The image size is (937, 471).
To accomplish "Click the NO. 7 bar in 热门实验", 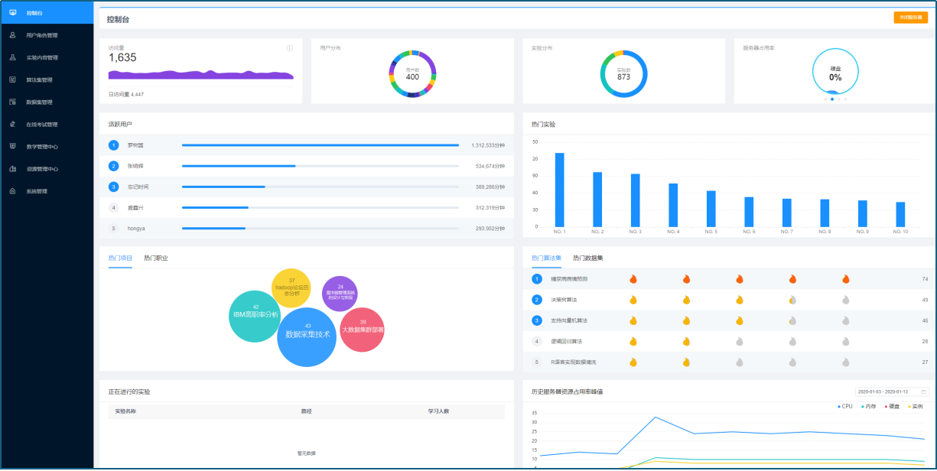I will [786, 213].
